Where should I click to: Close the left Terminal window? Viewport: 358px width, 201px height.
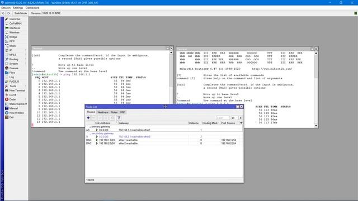pyautogui.click(x=171, y=49)
